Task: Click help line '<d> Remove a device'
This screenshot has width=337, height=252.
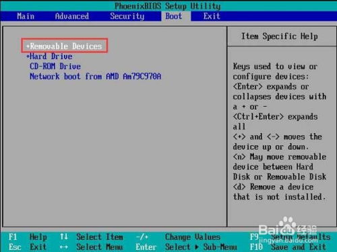Action: tap(273, 187)
